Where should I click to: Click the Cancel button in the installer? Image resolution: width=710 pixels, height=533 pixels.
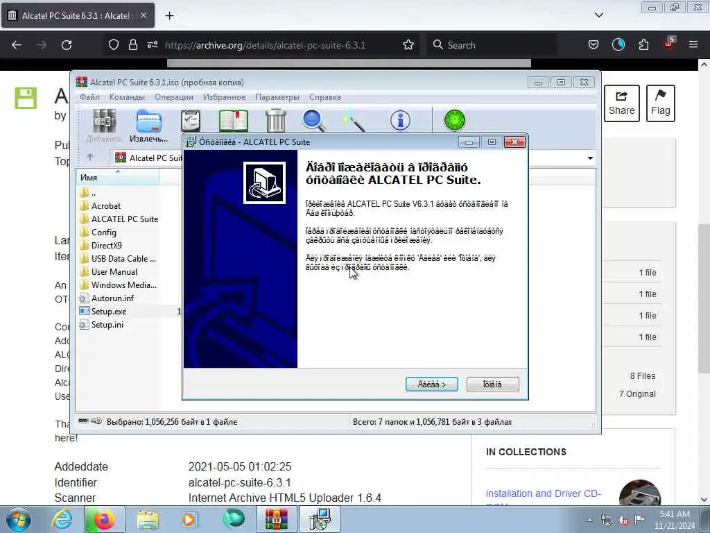[x=493, y=384]
